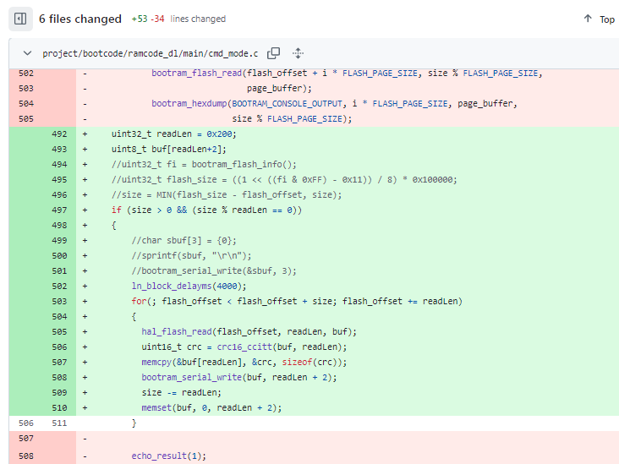The width and height of the screenshot is (619, 464).
Task: Copy the cmd_mode.c file path
Action: [274, 53]
